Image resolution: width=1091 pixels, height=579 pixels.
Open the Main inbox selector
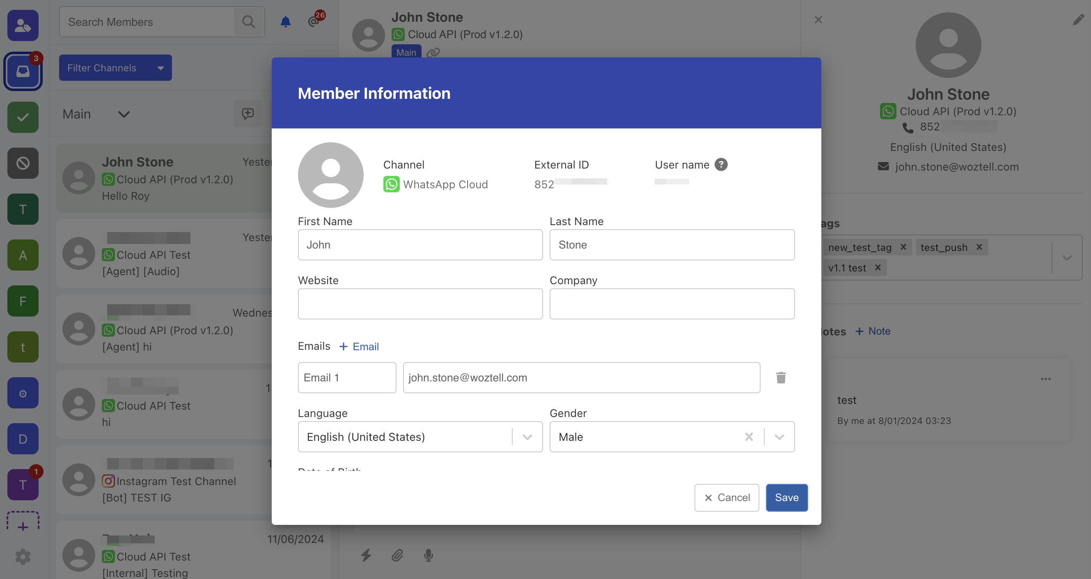(x=96, y=114)
